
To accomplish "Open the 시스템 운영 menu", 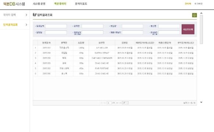I will (x=39, y=4).
